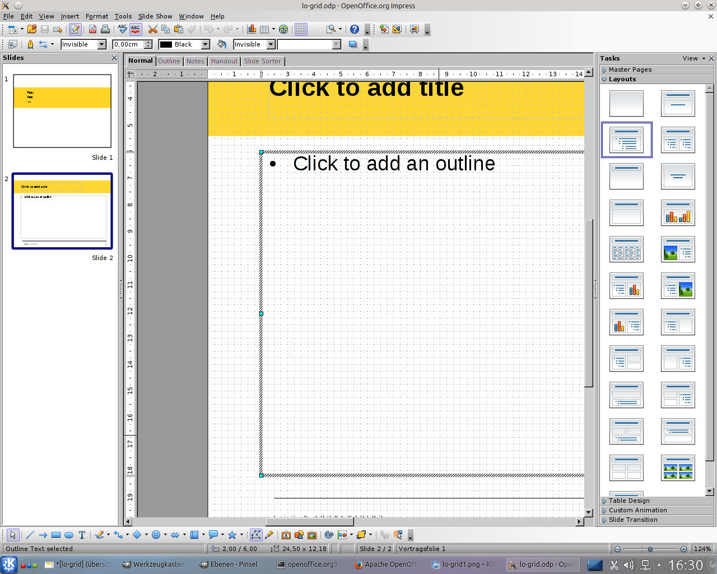Switch to the Outline view tab
717x574 pixels.
click(169, 61)
